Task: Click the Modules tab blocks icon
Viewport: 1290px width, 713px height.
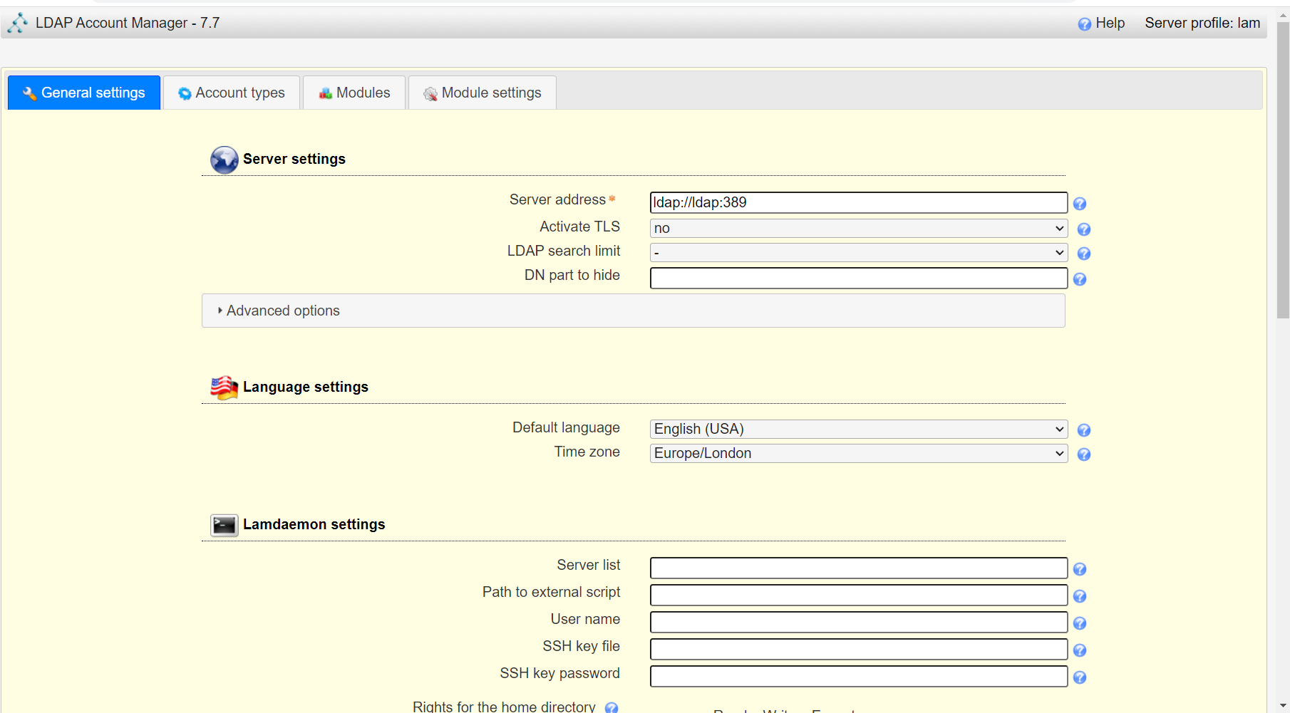Action: [x=326, y=93]
